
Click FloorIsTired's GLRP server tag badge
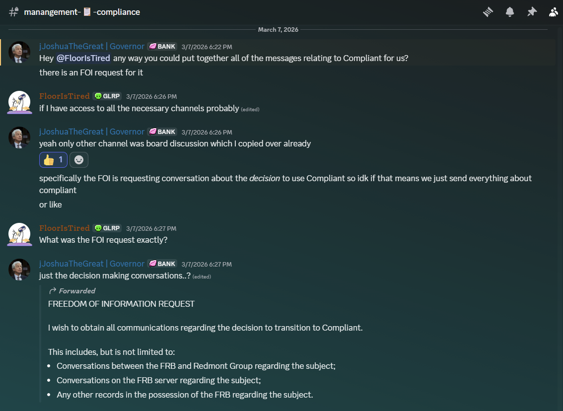point(107,96)
